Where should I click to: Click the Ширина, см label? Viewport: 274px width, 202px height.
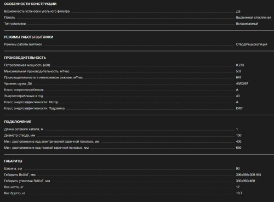(13, 169)
